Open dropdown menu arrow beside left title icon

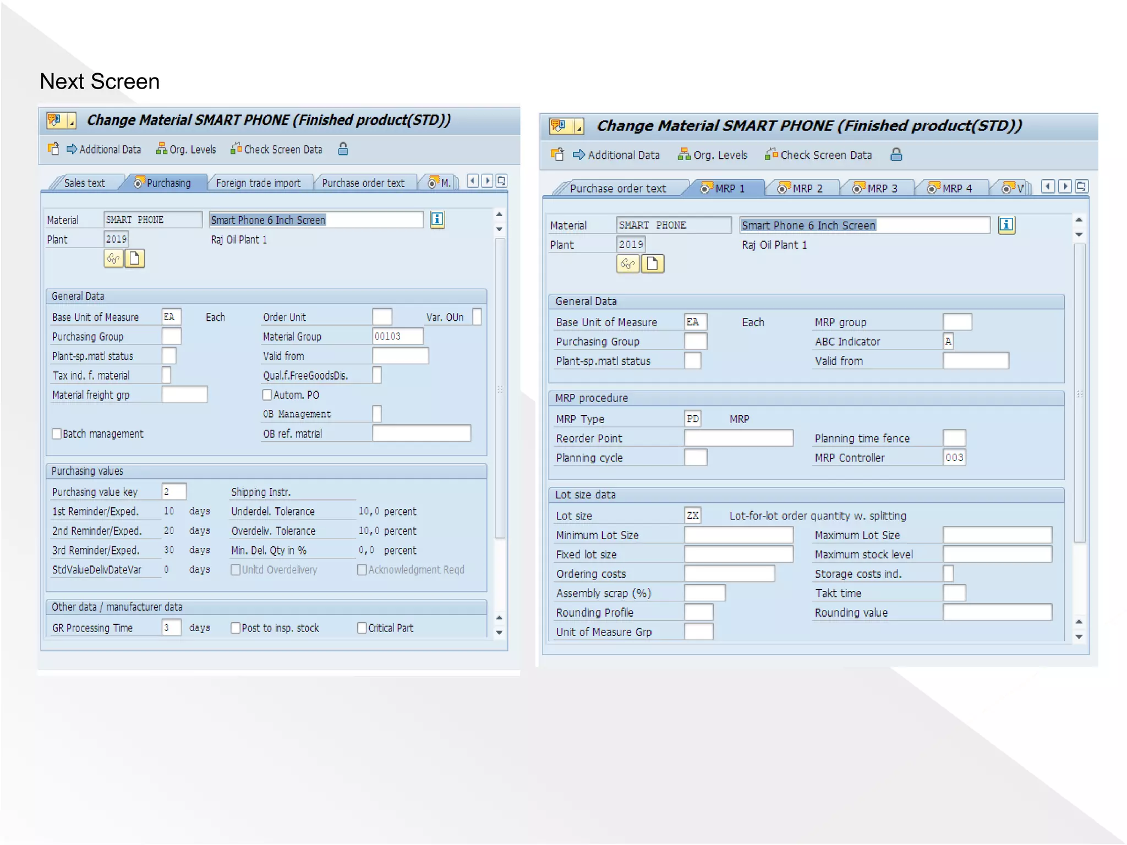[72, 121]
